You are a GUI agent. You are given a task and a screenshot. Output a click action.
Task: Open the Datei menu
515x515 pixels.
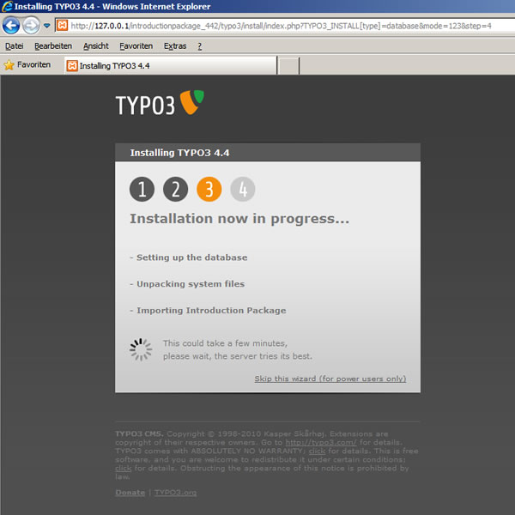[15, 45]
